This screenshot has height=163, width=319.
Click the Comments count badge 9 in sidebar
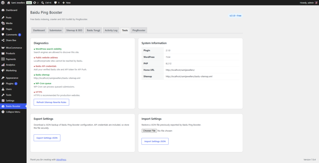click(x=20, y=35)
